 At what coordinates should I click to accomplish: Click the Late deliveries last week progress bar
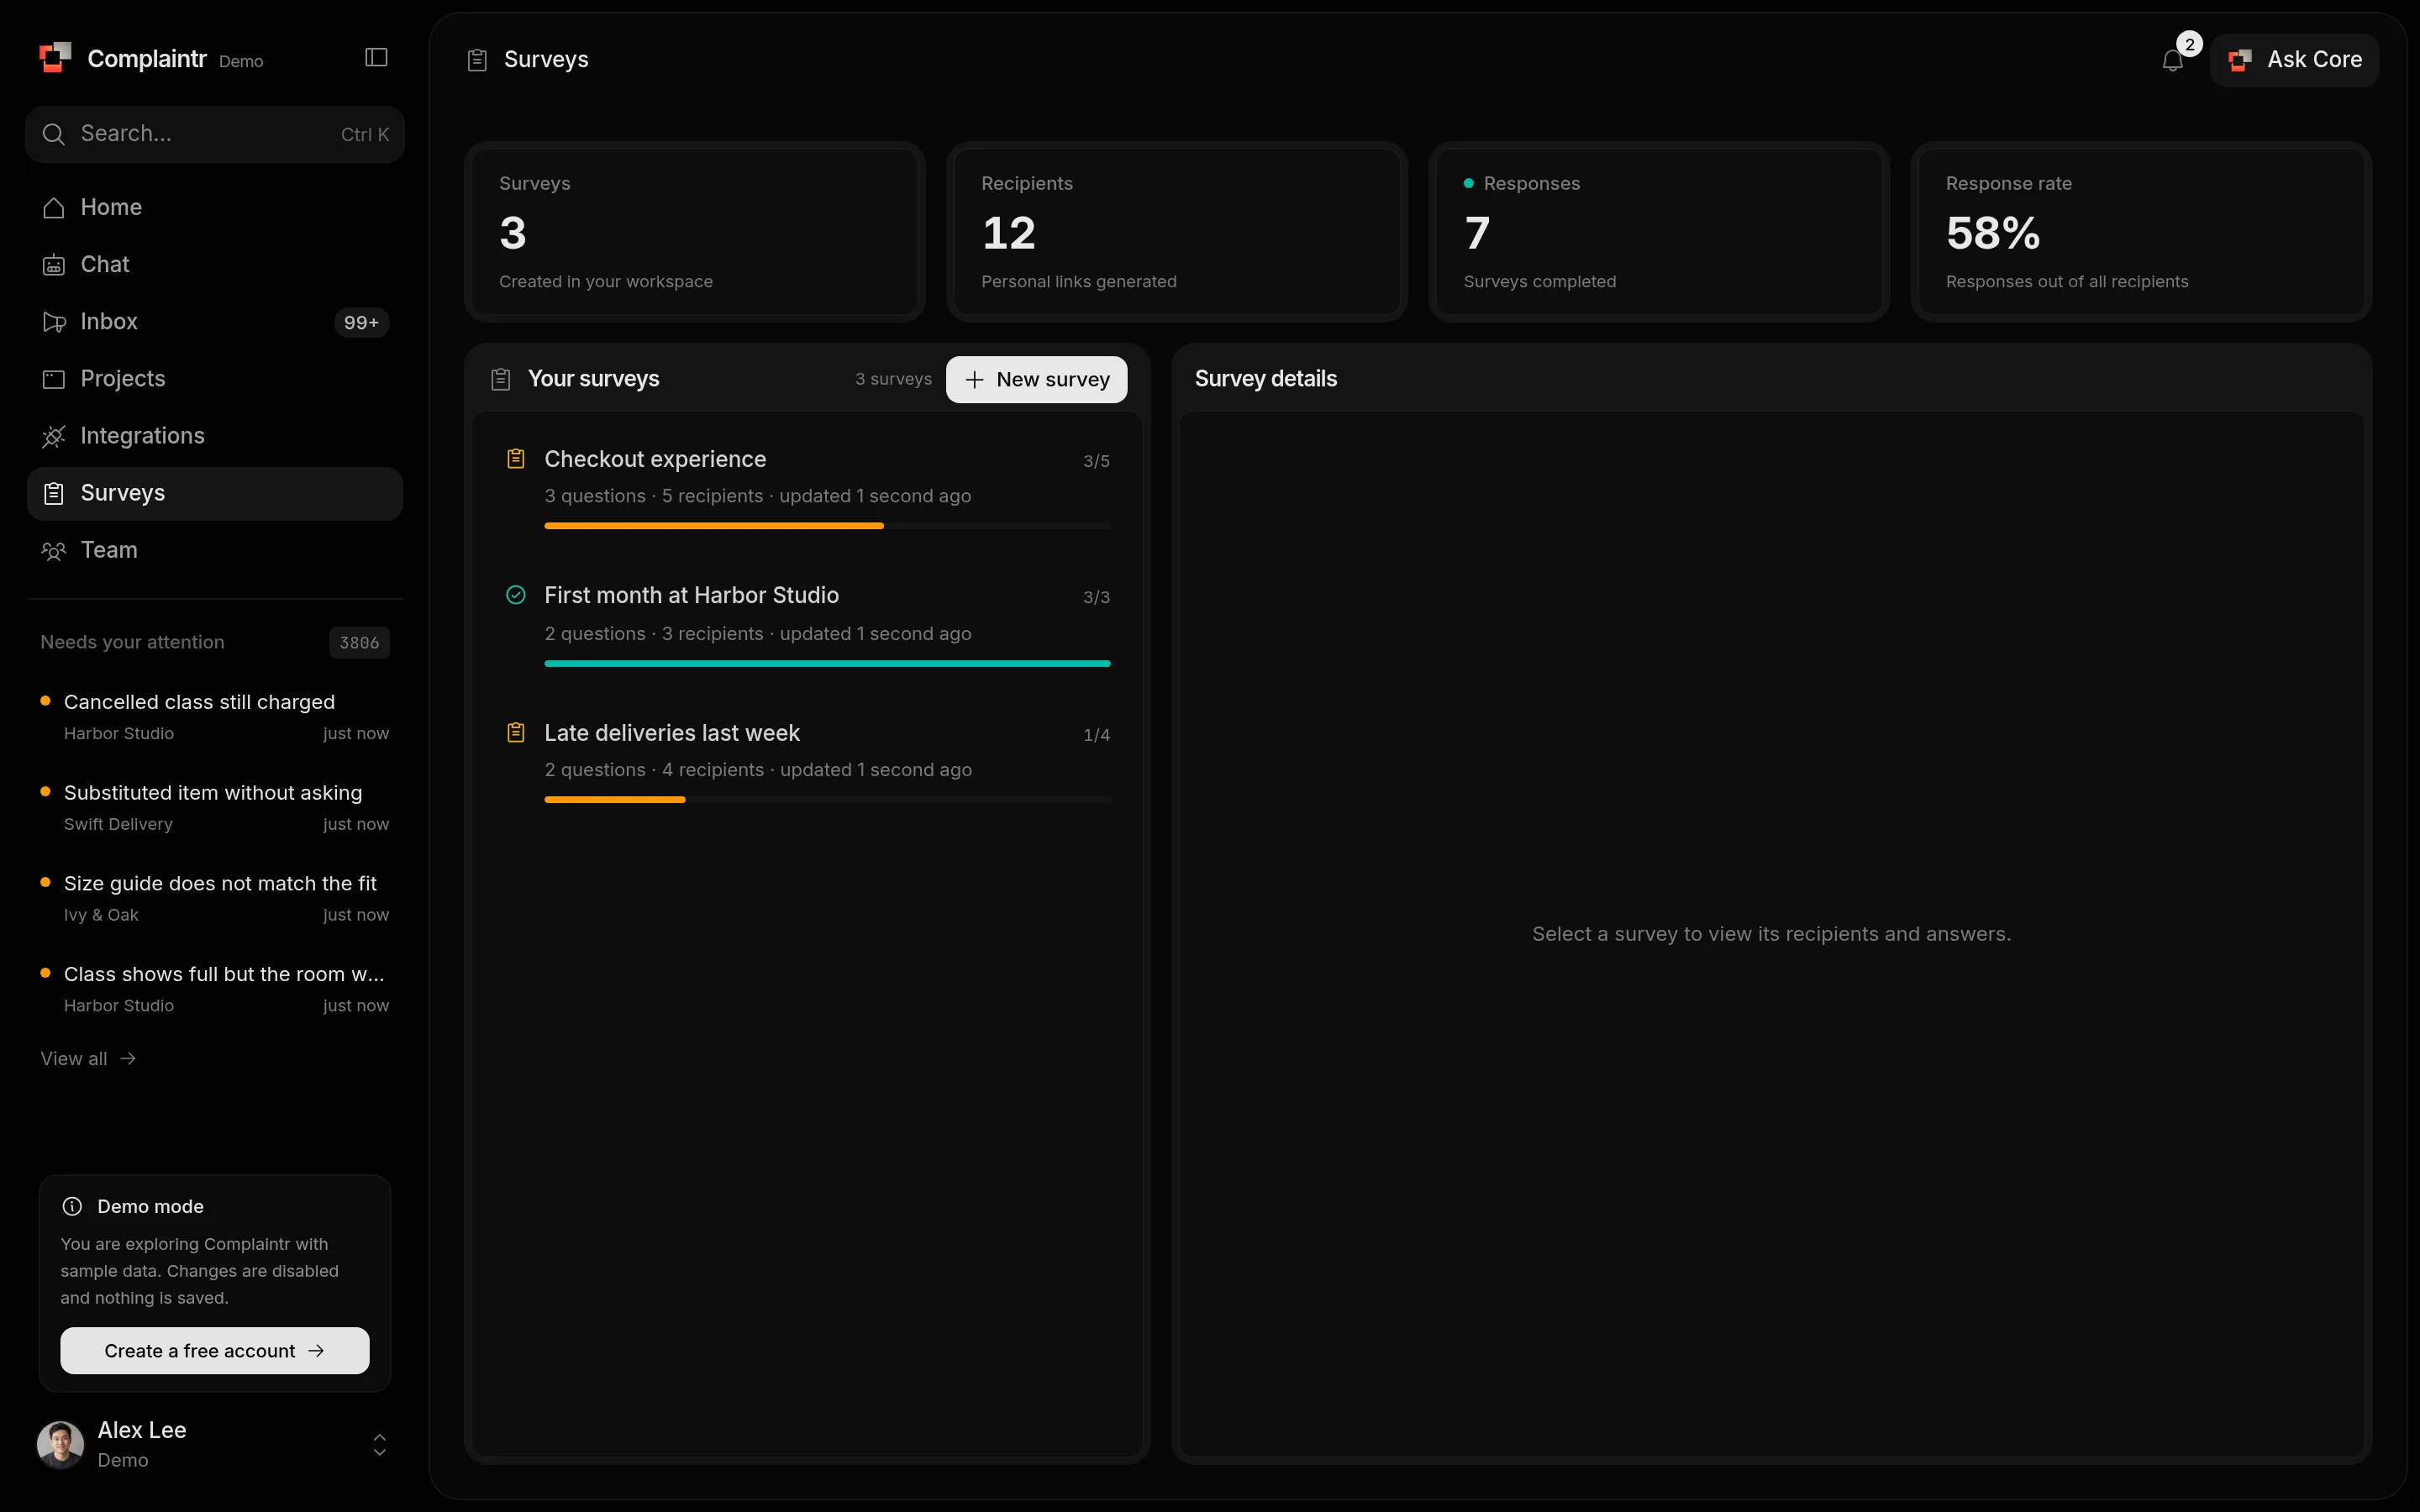pyautogui.click(x=827, y=800)
